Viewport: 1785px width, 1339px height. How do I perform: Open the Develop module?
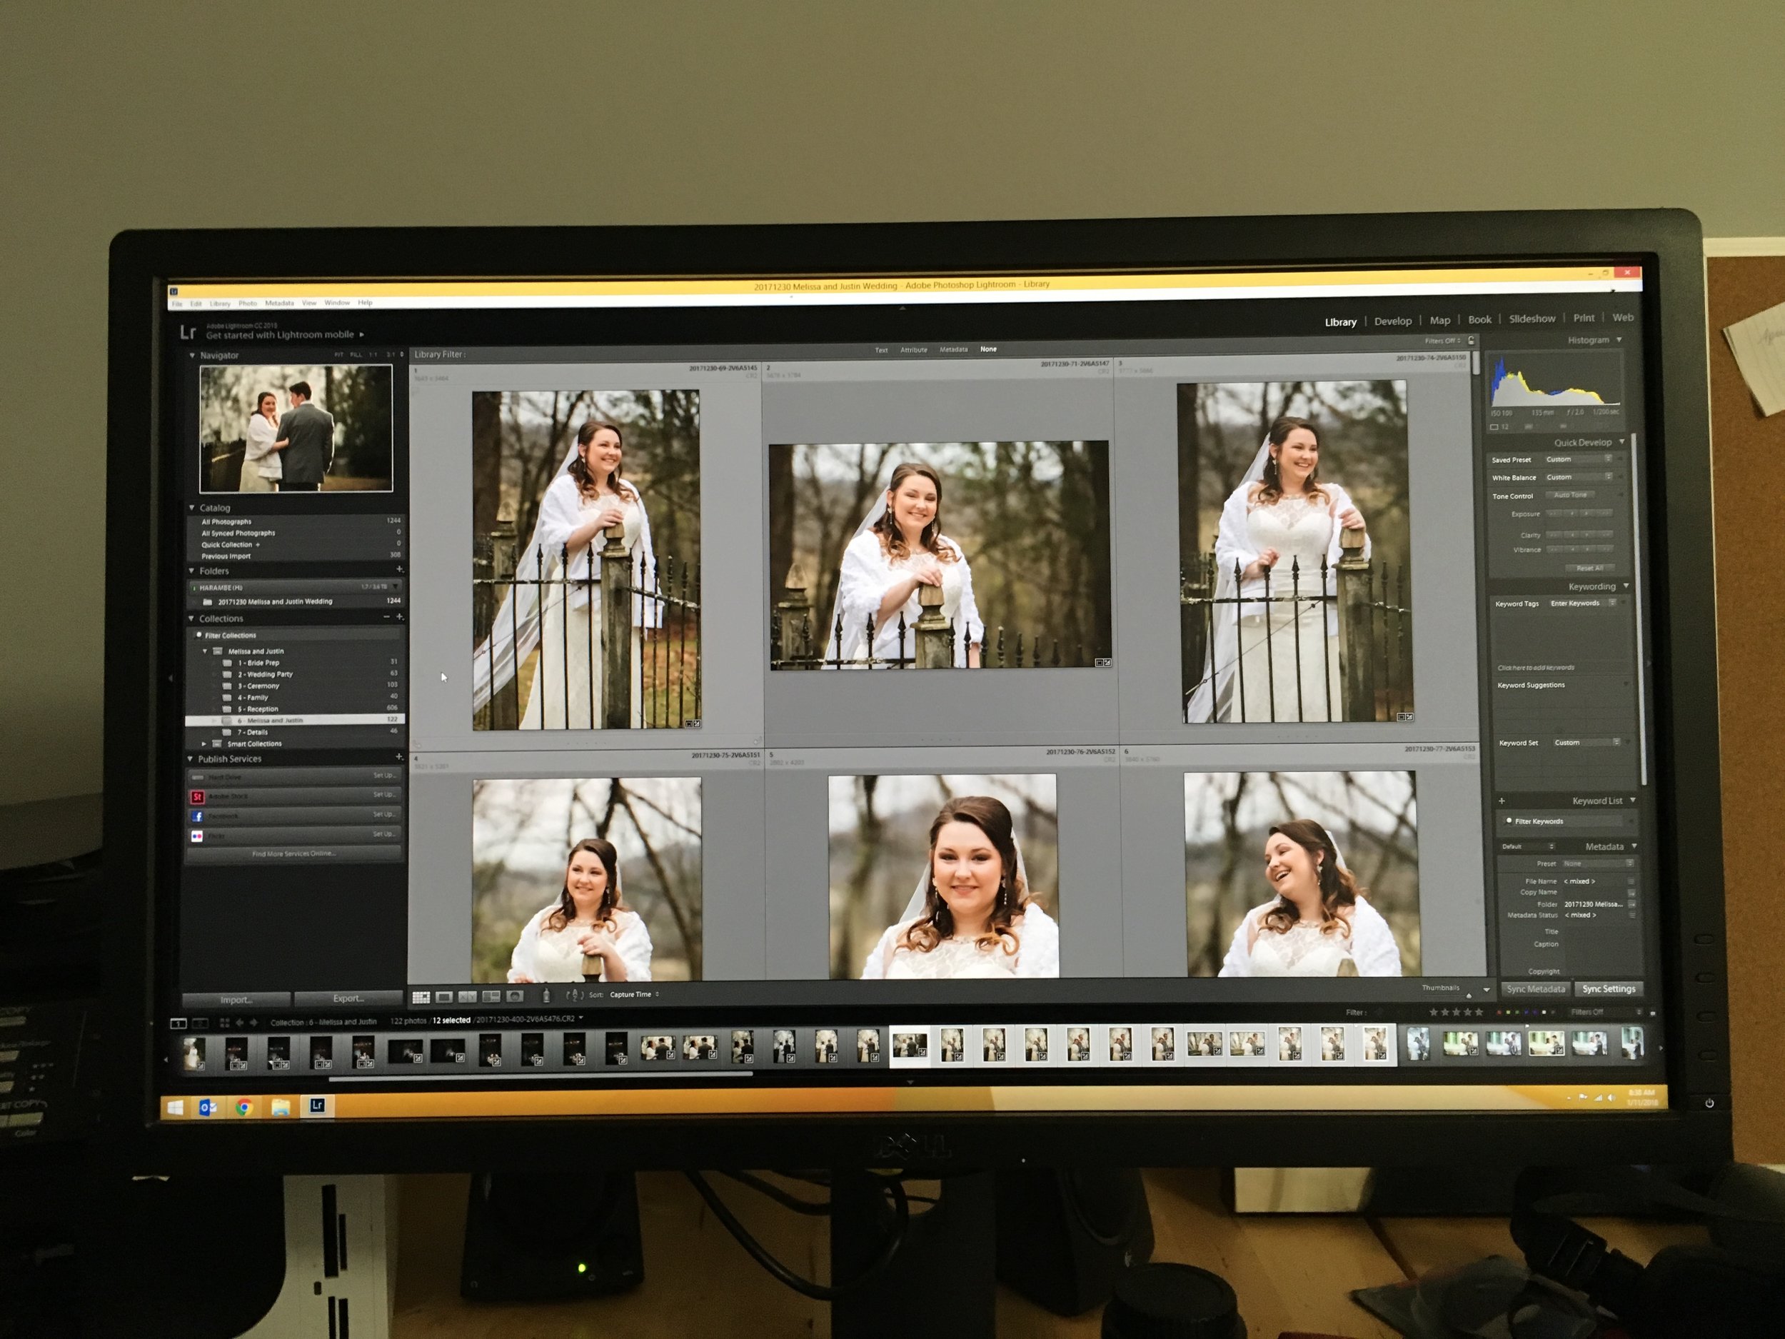coord(1393,321)
